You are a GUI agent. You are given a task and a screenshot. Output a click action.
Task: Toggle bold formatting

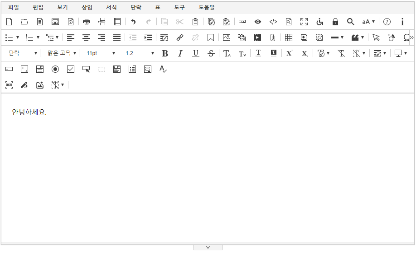[x=165, y=53]
